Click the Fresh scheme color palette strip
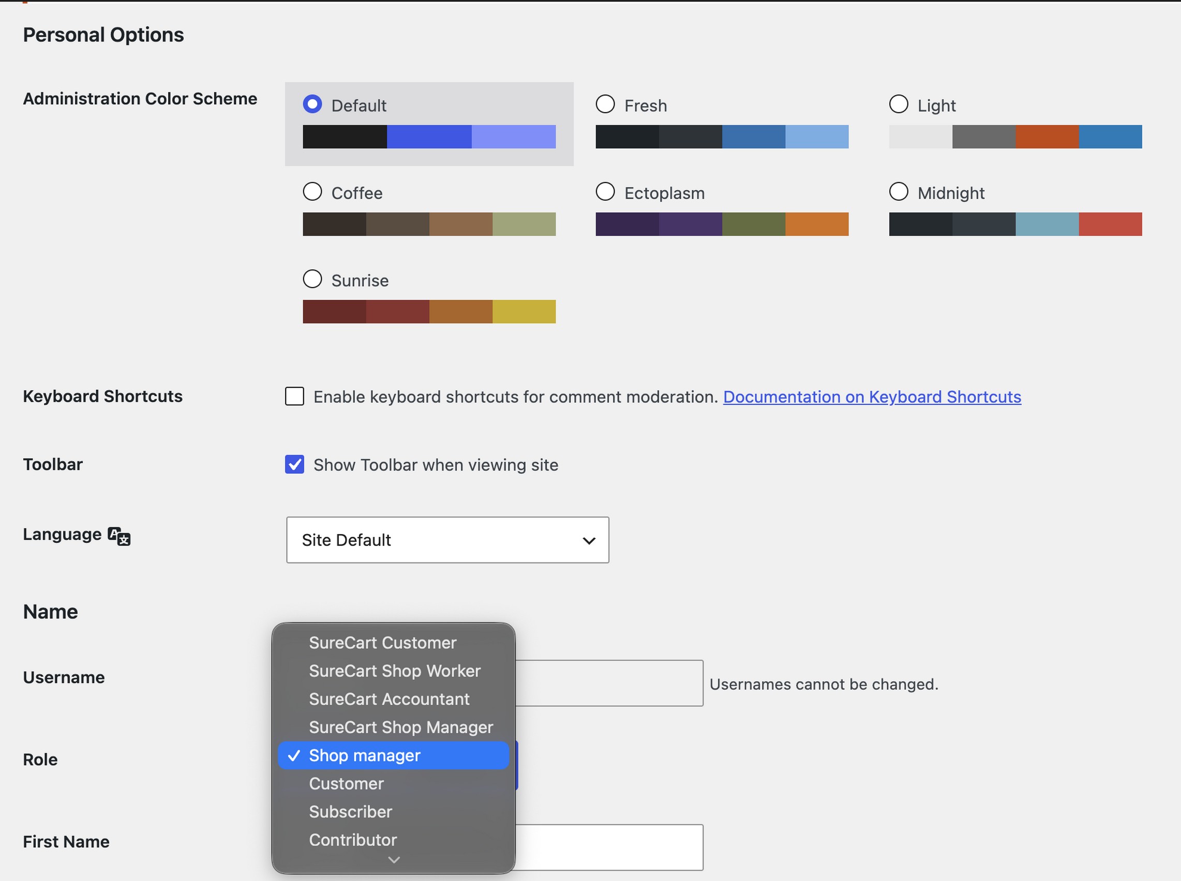Viewport: 1181px width, 881px height. click(x=722, y=137)
